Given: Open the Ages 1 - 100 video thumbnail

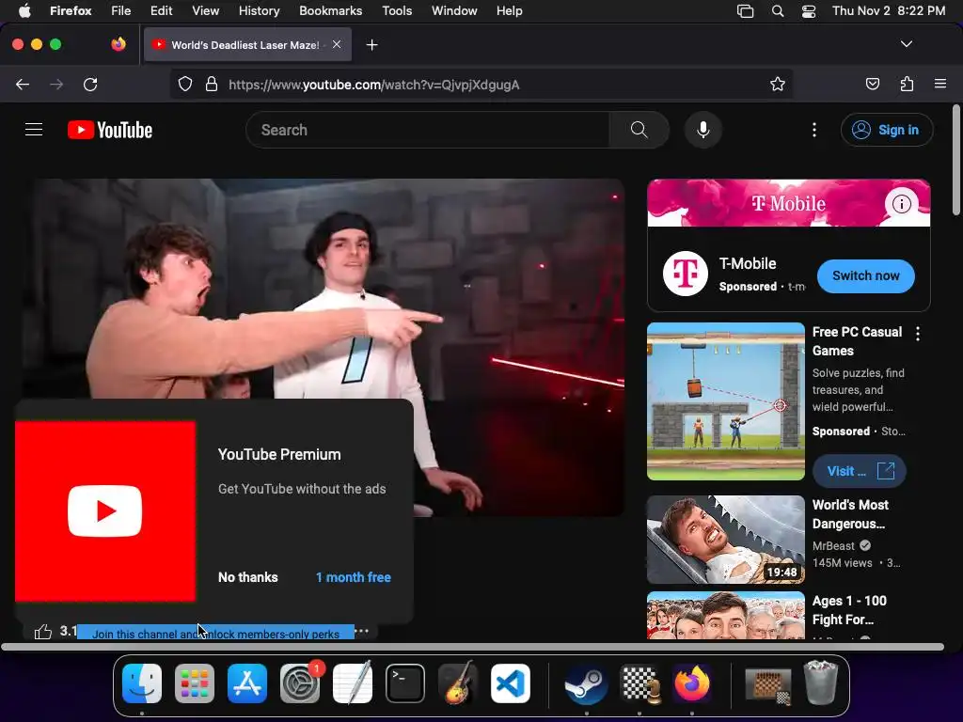Looking at the screenshot, I should (726, 615).
